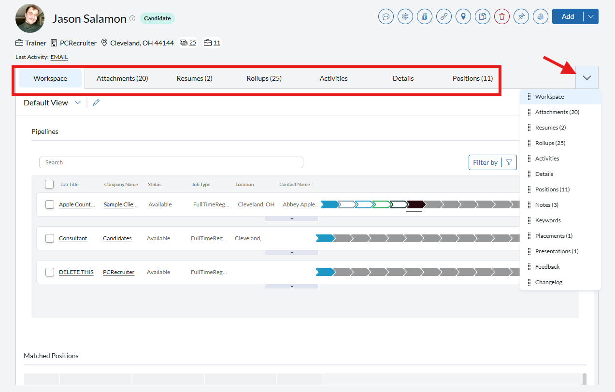615x392 pixels.
Task: Switch to the Attachments (20) tab
Action: 122,78
